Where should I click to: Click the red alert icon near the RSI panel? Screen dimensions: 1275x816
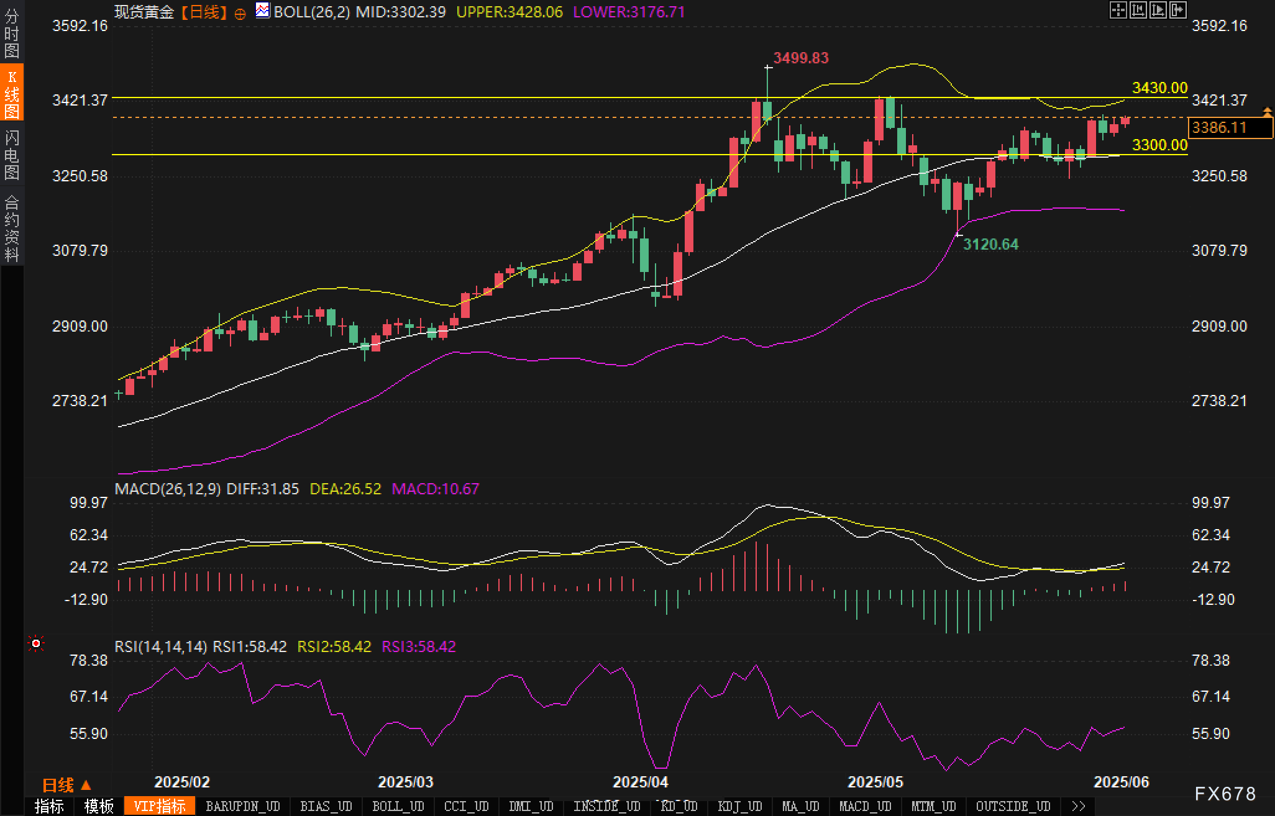(x=36, y=644)
